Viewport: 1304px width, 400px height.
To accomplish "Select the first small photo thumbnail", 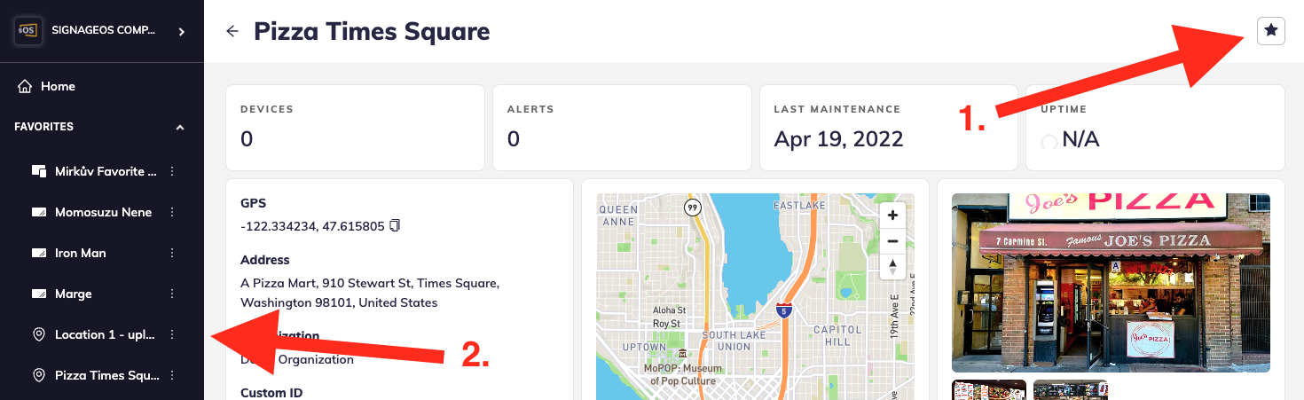I will 988,390.
